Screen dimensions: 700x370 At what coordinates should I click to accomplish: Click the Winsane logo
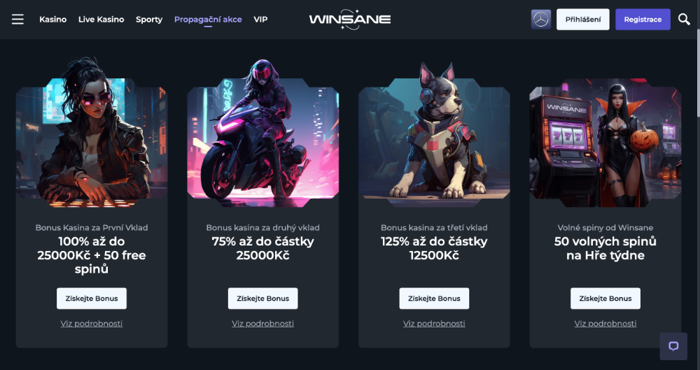point(349,20)
